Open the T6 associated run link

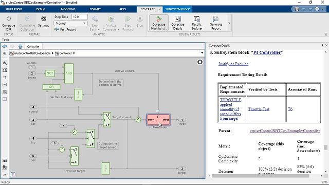coord(290,109)
